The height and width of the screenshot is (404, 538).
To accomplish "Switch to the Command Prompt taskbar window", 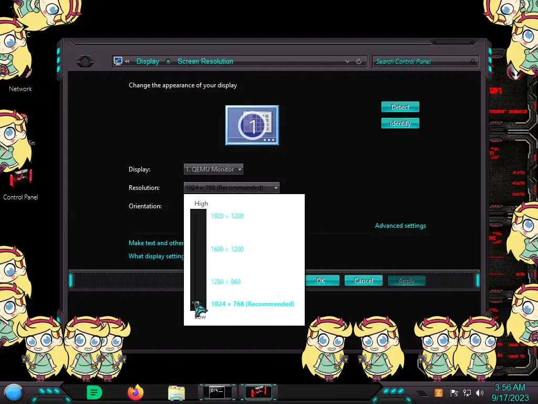I will click(218, 392).
